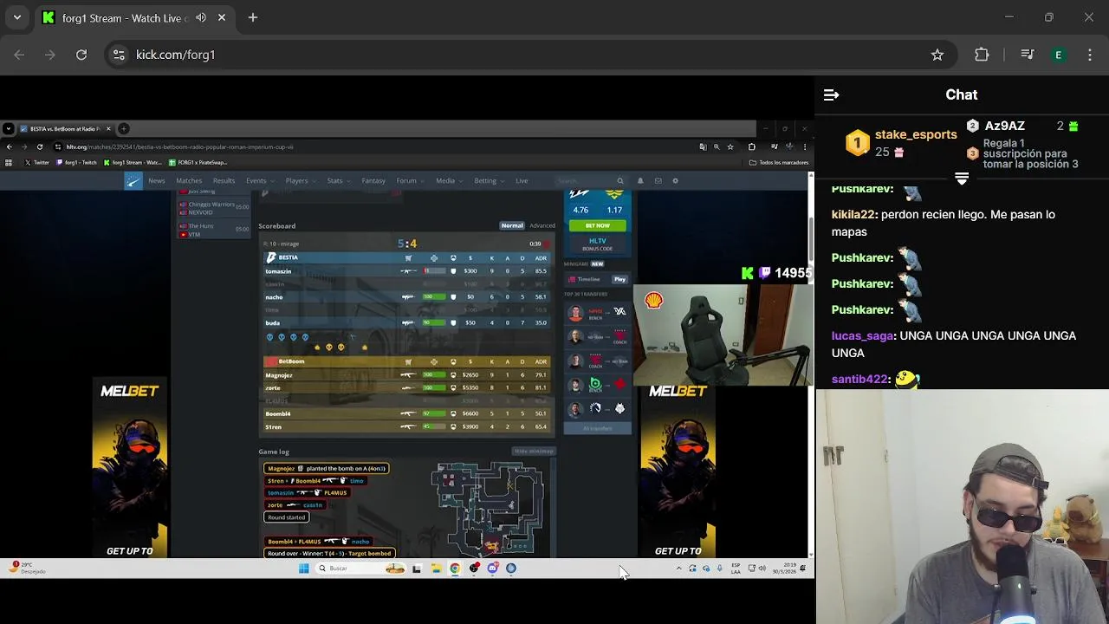Mute the forg1 Stream tab audio
Viewport: 1109px width, 624px height.
click(x=201, y=17)
